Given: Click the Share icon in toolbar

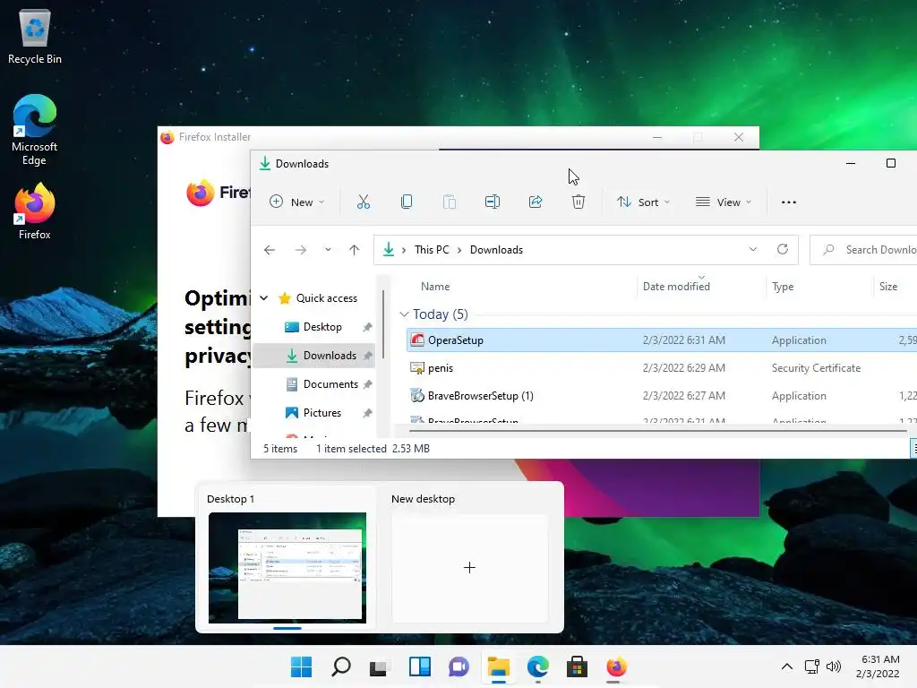Looking at the screenshot, I should pyautogui.click(x=536, y=202).
